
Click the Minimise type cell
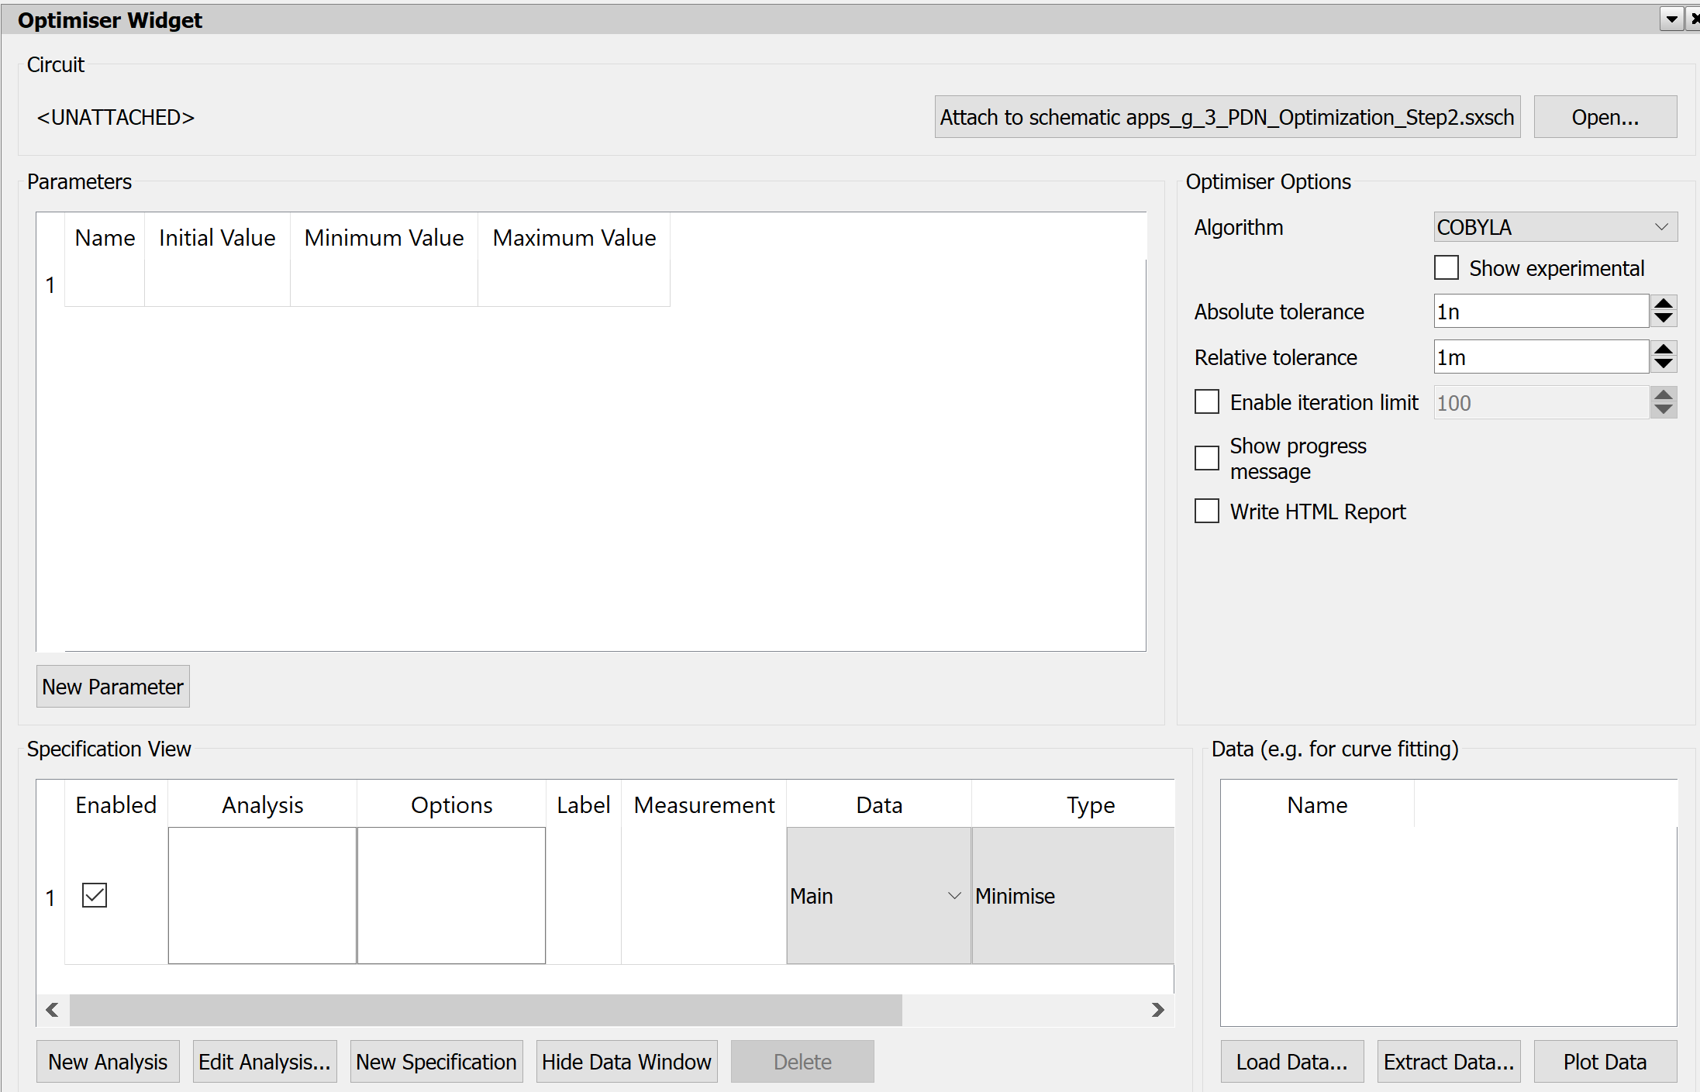pyautogui.click(x=1072, y=896)
